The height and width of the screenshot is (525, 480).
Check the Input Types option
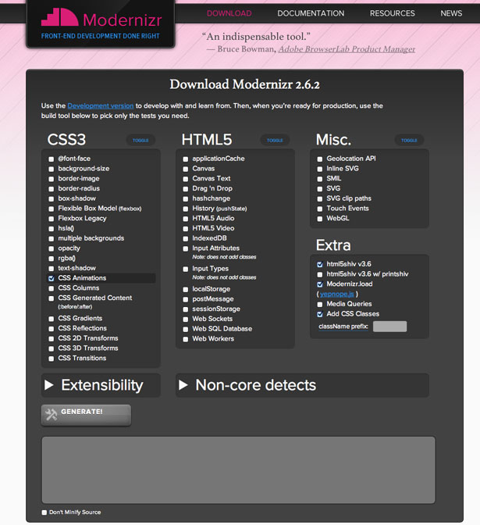point(186,270)
